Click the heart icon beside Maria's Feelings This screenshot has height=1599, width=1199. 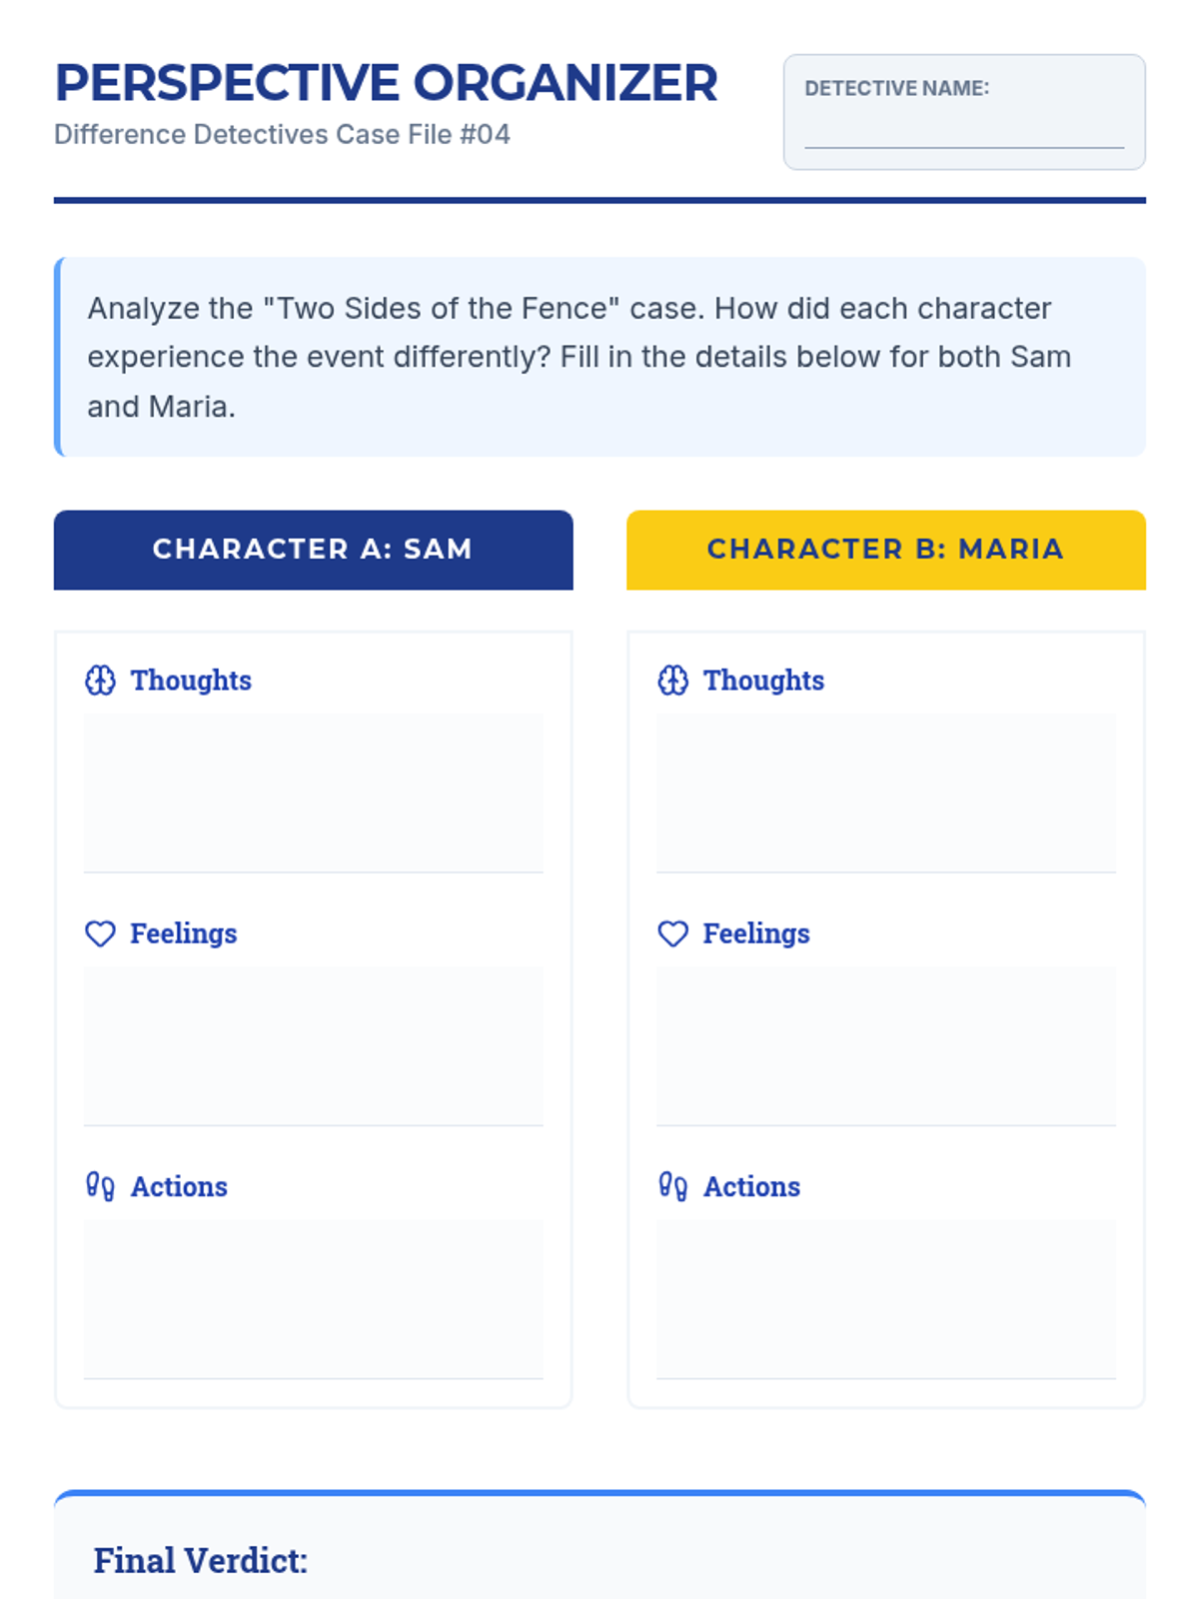[672, 933]
